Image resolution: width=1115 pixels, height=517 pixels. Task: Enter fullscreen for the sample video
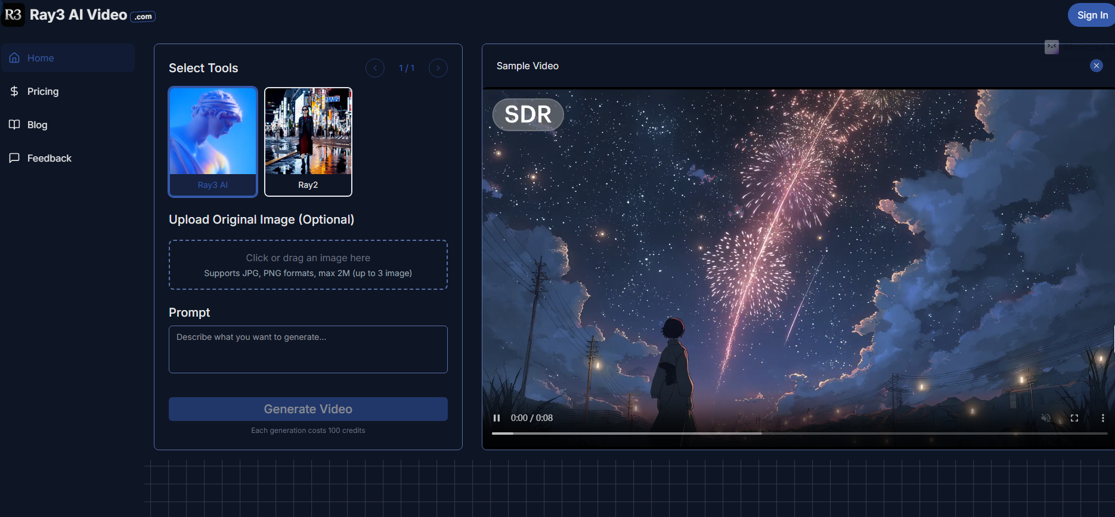1074,418
